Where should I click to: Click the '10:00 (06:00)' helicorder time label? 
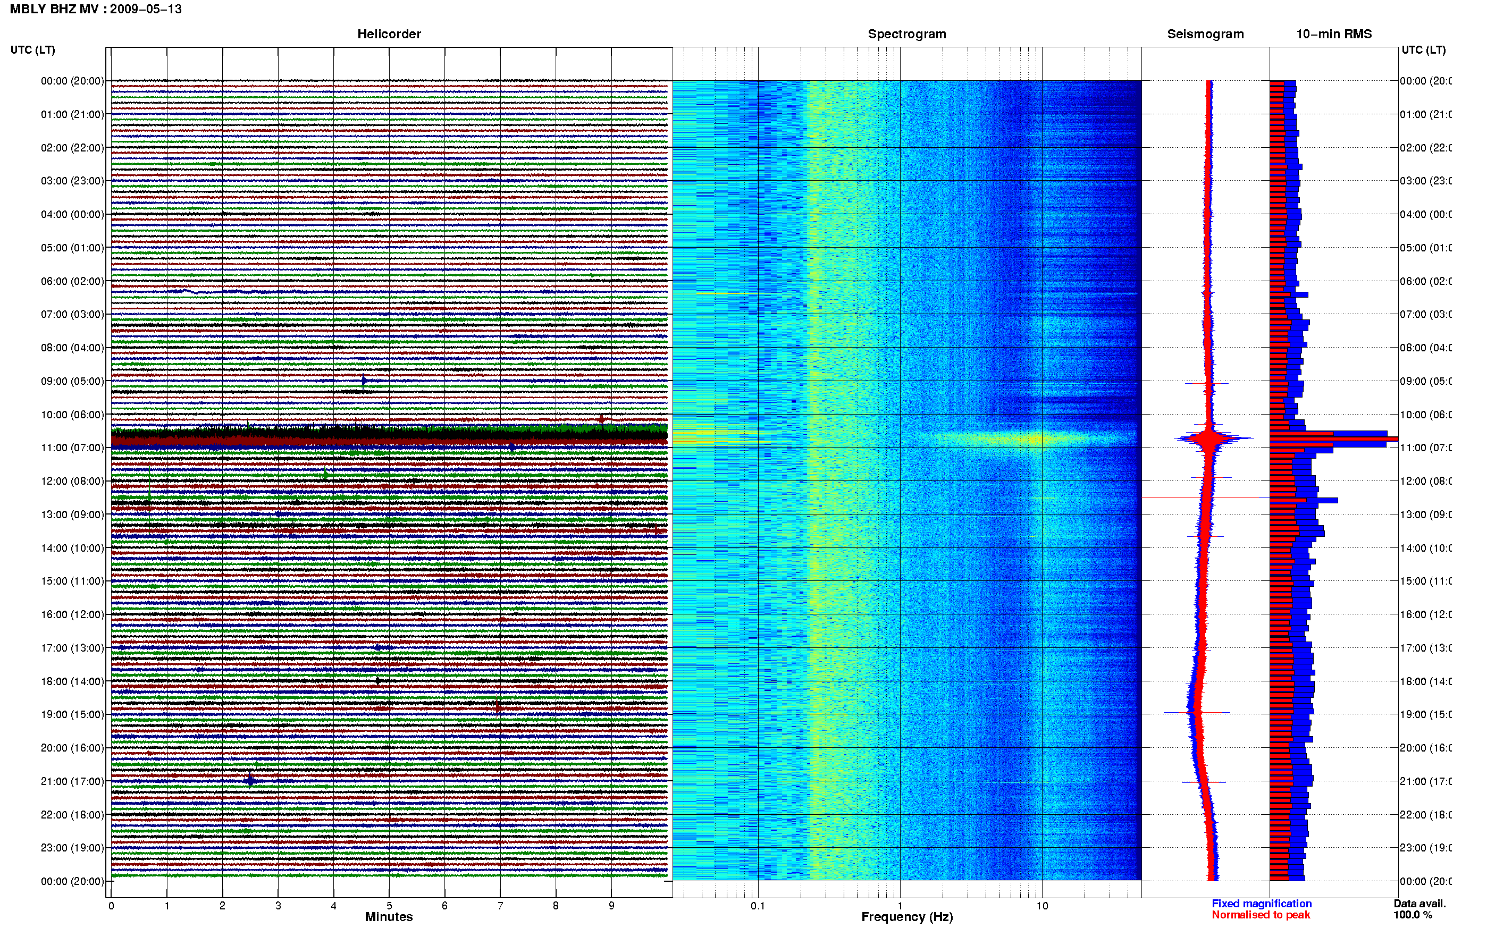click(72, 415)
